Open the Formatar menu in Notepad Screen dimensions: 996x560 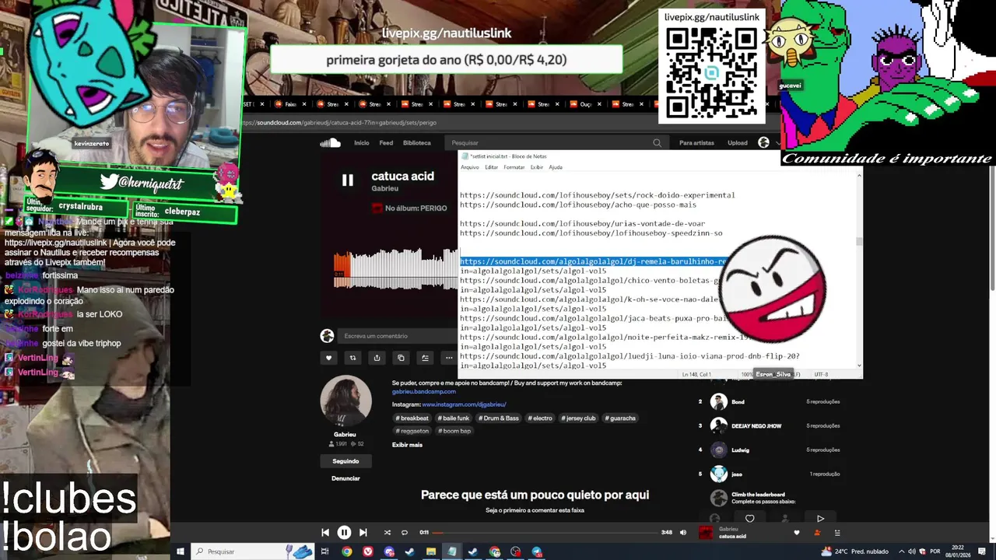coord(514,167)
